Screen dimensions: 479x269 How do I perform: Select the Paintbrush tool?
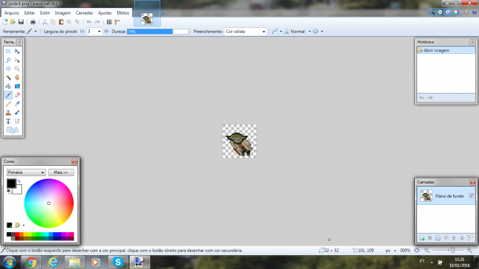[x=8, y=95]
